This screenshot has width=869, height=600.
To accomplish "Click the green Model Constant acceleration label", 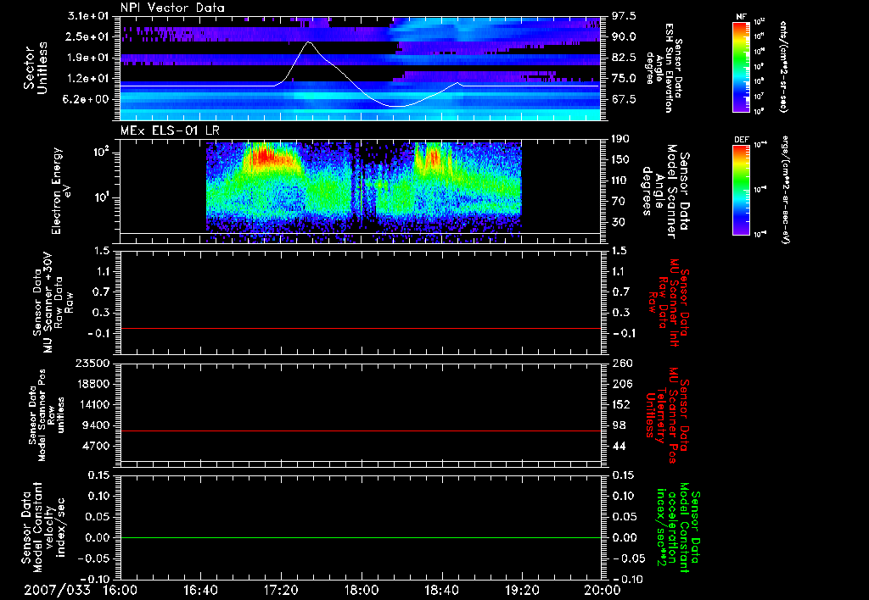I will click(677, 528).
